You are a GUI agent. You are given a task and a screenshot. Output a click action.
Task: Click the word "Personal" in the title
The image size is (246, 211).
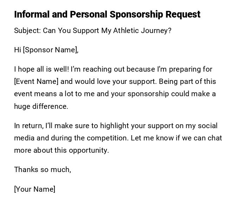tap(88, 14)
